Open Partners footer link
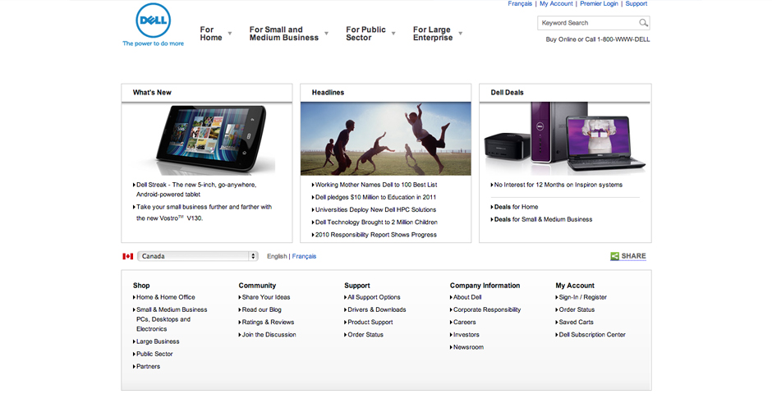This screenshot has width=772, height=394. [147, 366]
